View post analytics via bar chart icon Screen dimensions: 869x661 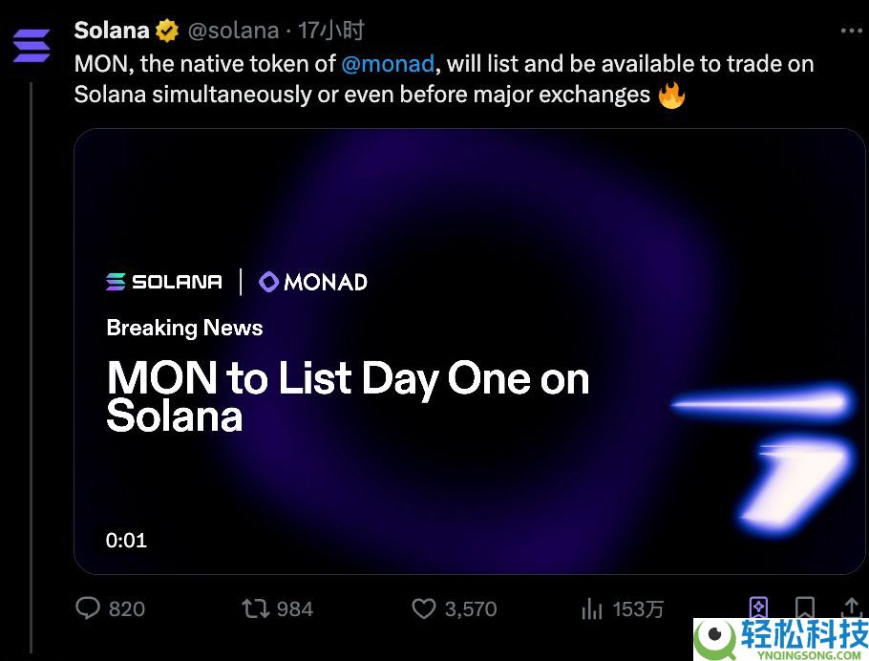click(593, 608)
